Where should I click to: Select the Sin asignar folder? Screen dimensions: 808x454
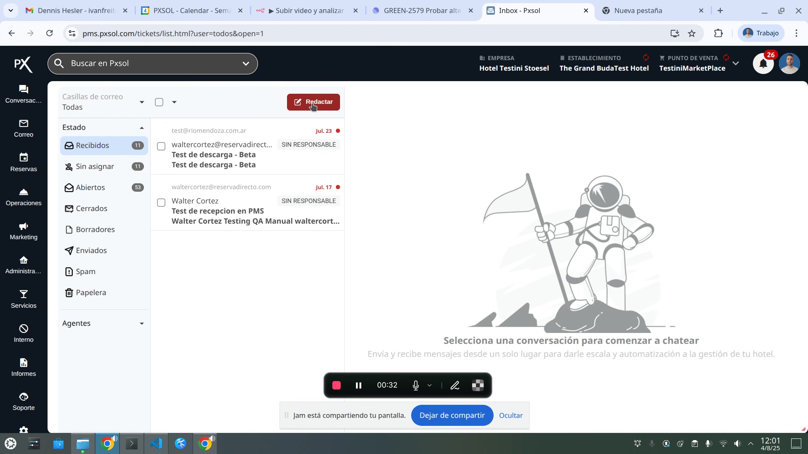95,166
